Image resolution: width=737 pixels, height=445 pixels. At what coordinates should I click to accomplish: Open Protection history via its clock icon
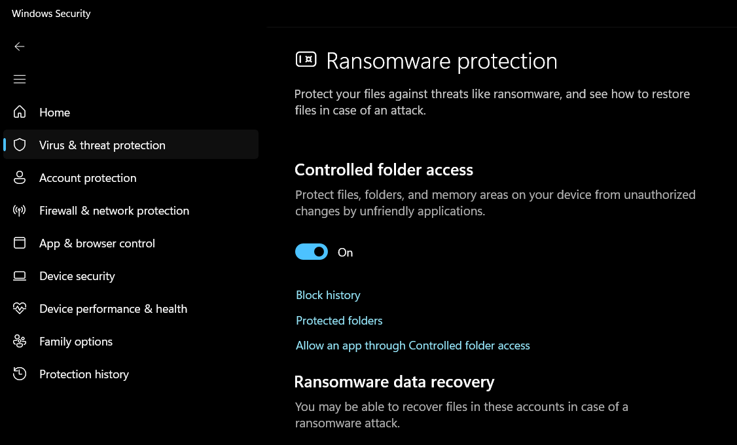coord(20,374)
